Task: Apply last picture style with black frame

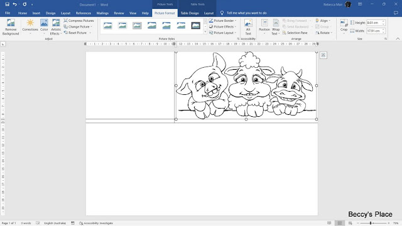Action: pos(195,25)
